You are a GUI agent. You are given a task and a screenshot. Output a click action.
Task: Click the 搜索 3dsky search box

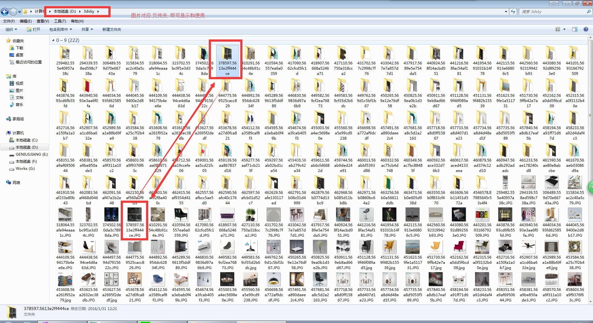click(x=553, y=12)
